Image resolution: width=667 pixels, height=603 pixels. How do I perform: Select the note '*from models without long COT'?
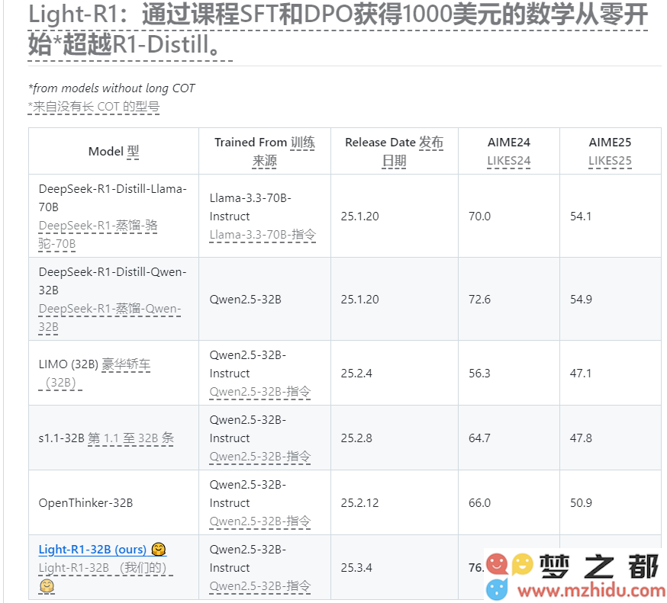click(x=111, y=88)
